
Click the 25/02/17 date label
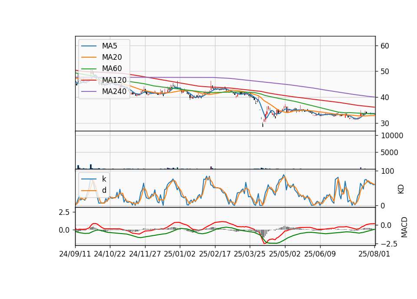pyautogui.click(x=215, y=254)
